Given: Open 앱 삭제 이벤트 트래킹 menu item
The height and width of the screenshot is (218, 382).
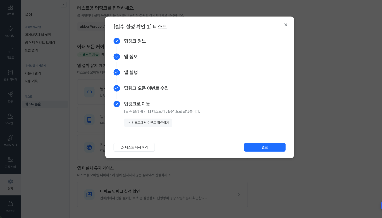Looking at the screenshot, I should click(x=40, y=43).
